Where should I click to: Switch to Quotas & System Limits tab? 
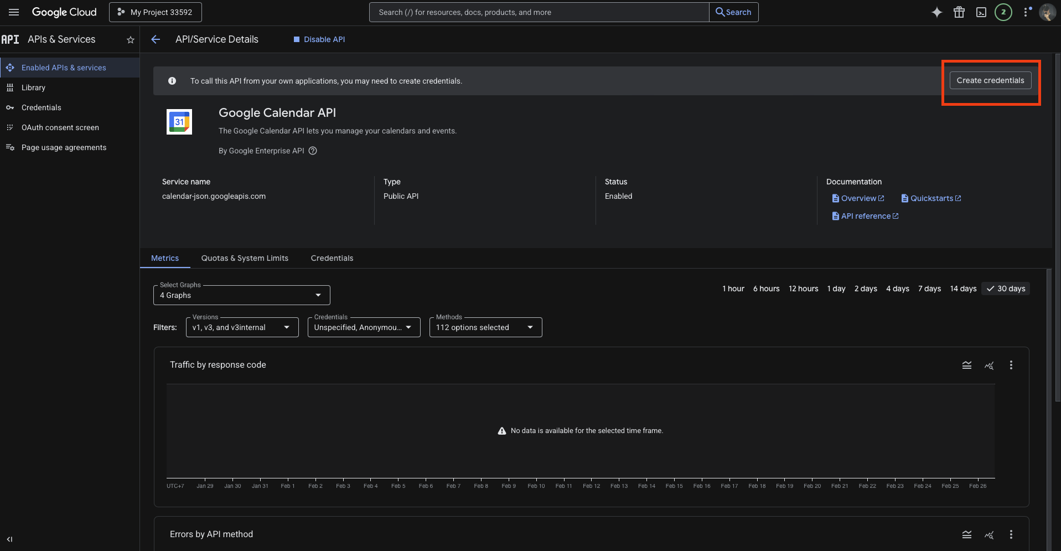point(245,258)
